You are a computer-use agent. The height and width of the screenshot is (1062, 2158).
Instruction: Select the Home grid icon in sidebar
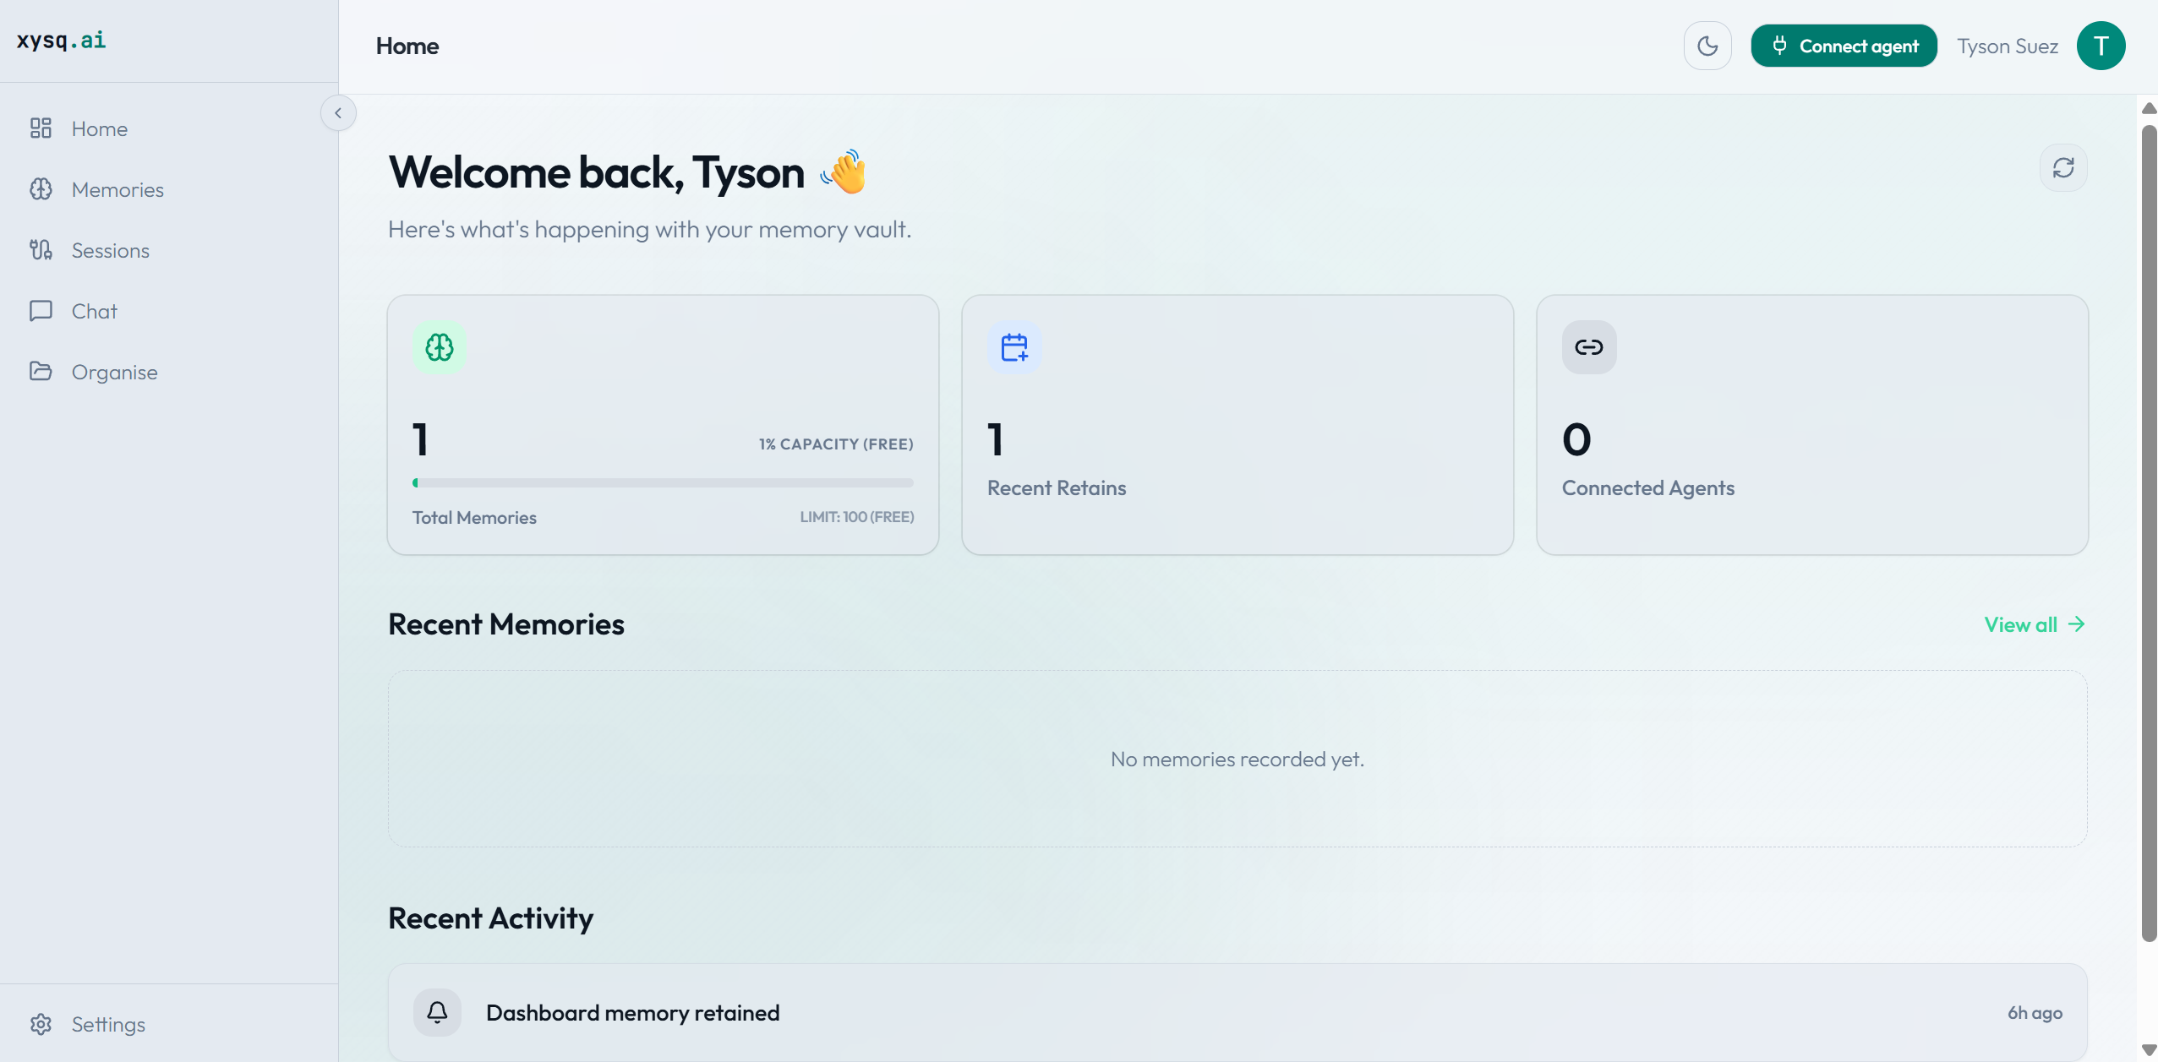(x=41, y=128)
